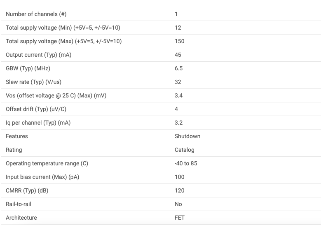Viewport: 321px width, 225px height.
Task: Select the Number of channels row label
Action: point(36,14)
